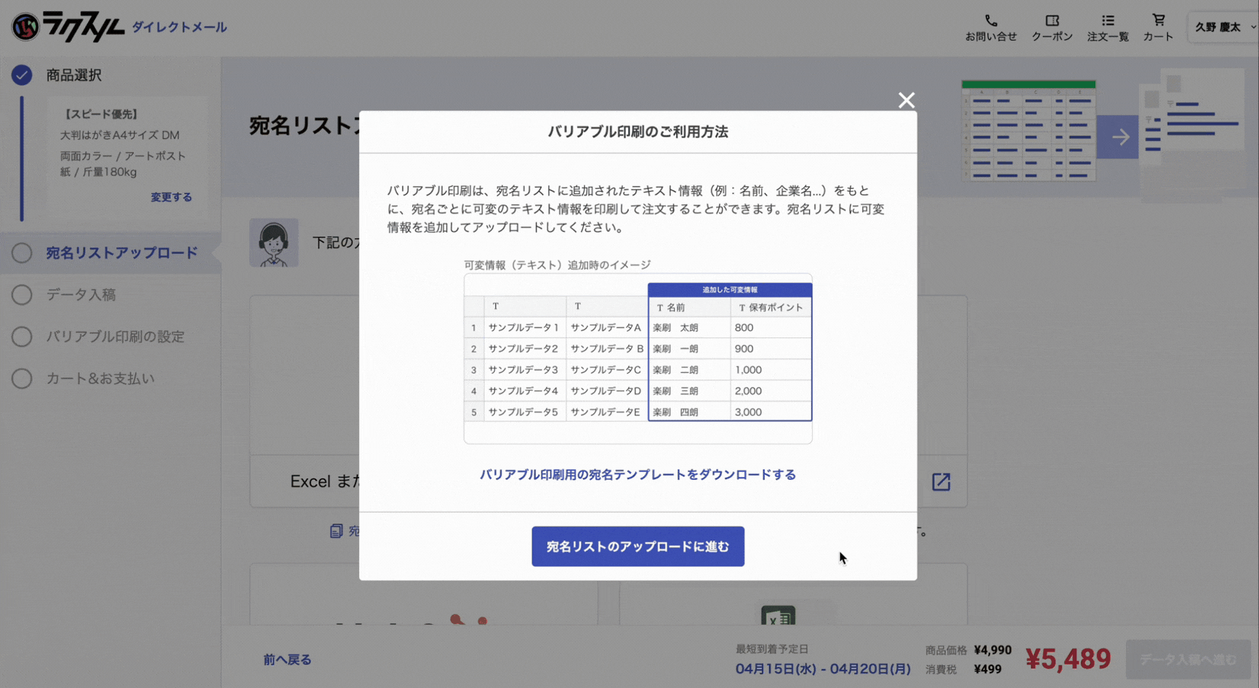Click the 【スピード優先】 product label
The image size is (1259, 688).
click(100, 114)
